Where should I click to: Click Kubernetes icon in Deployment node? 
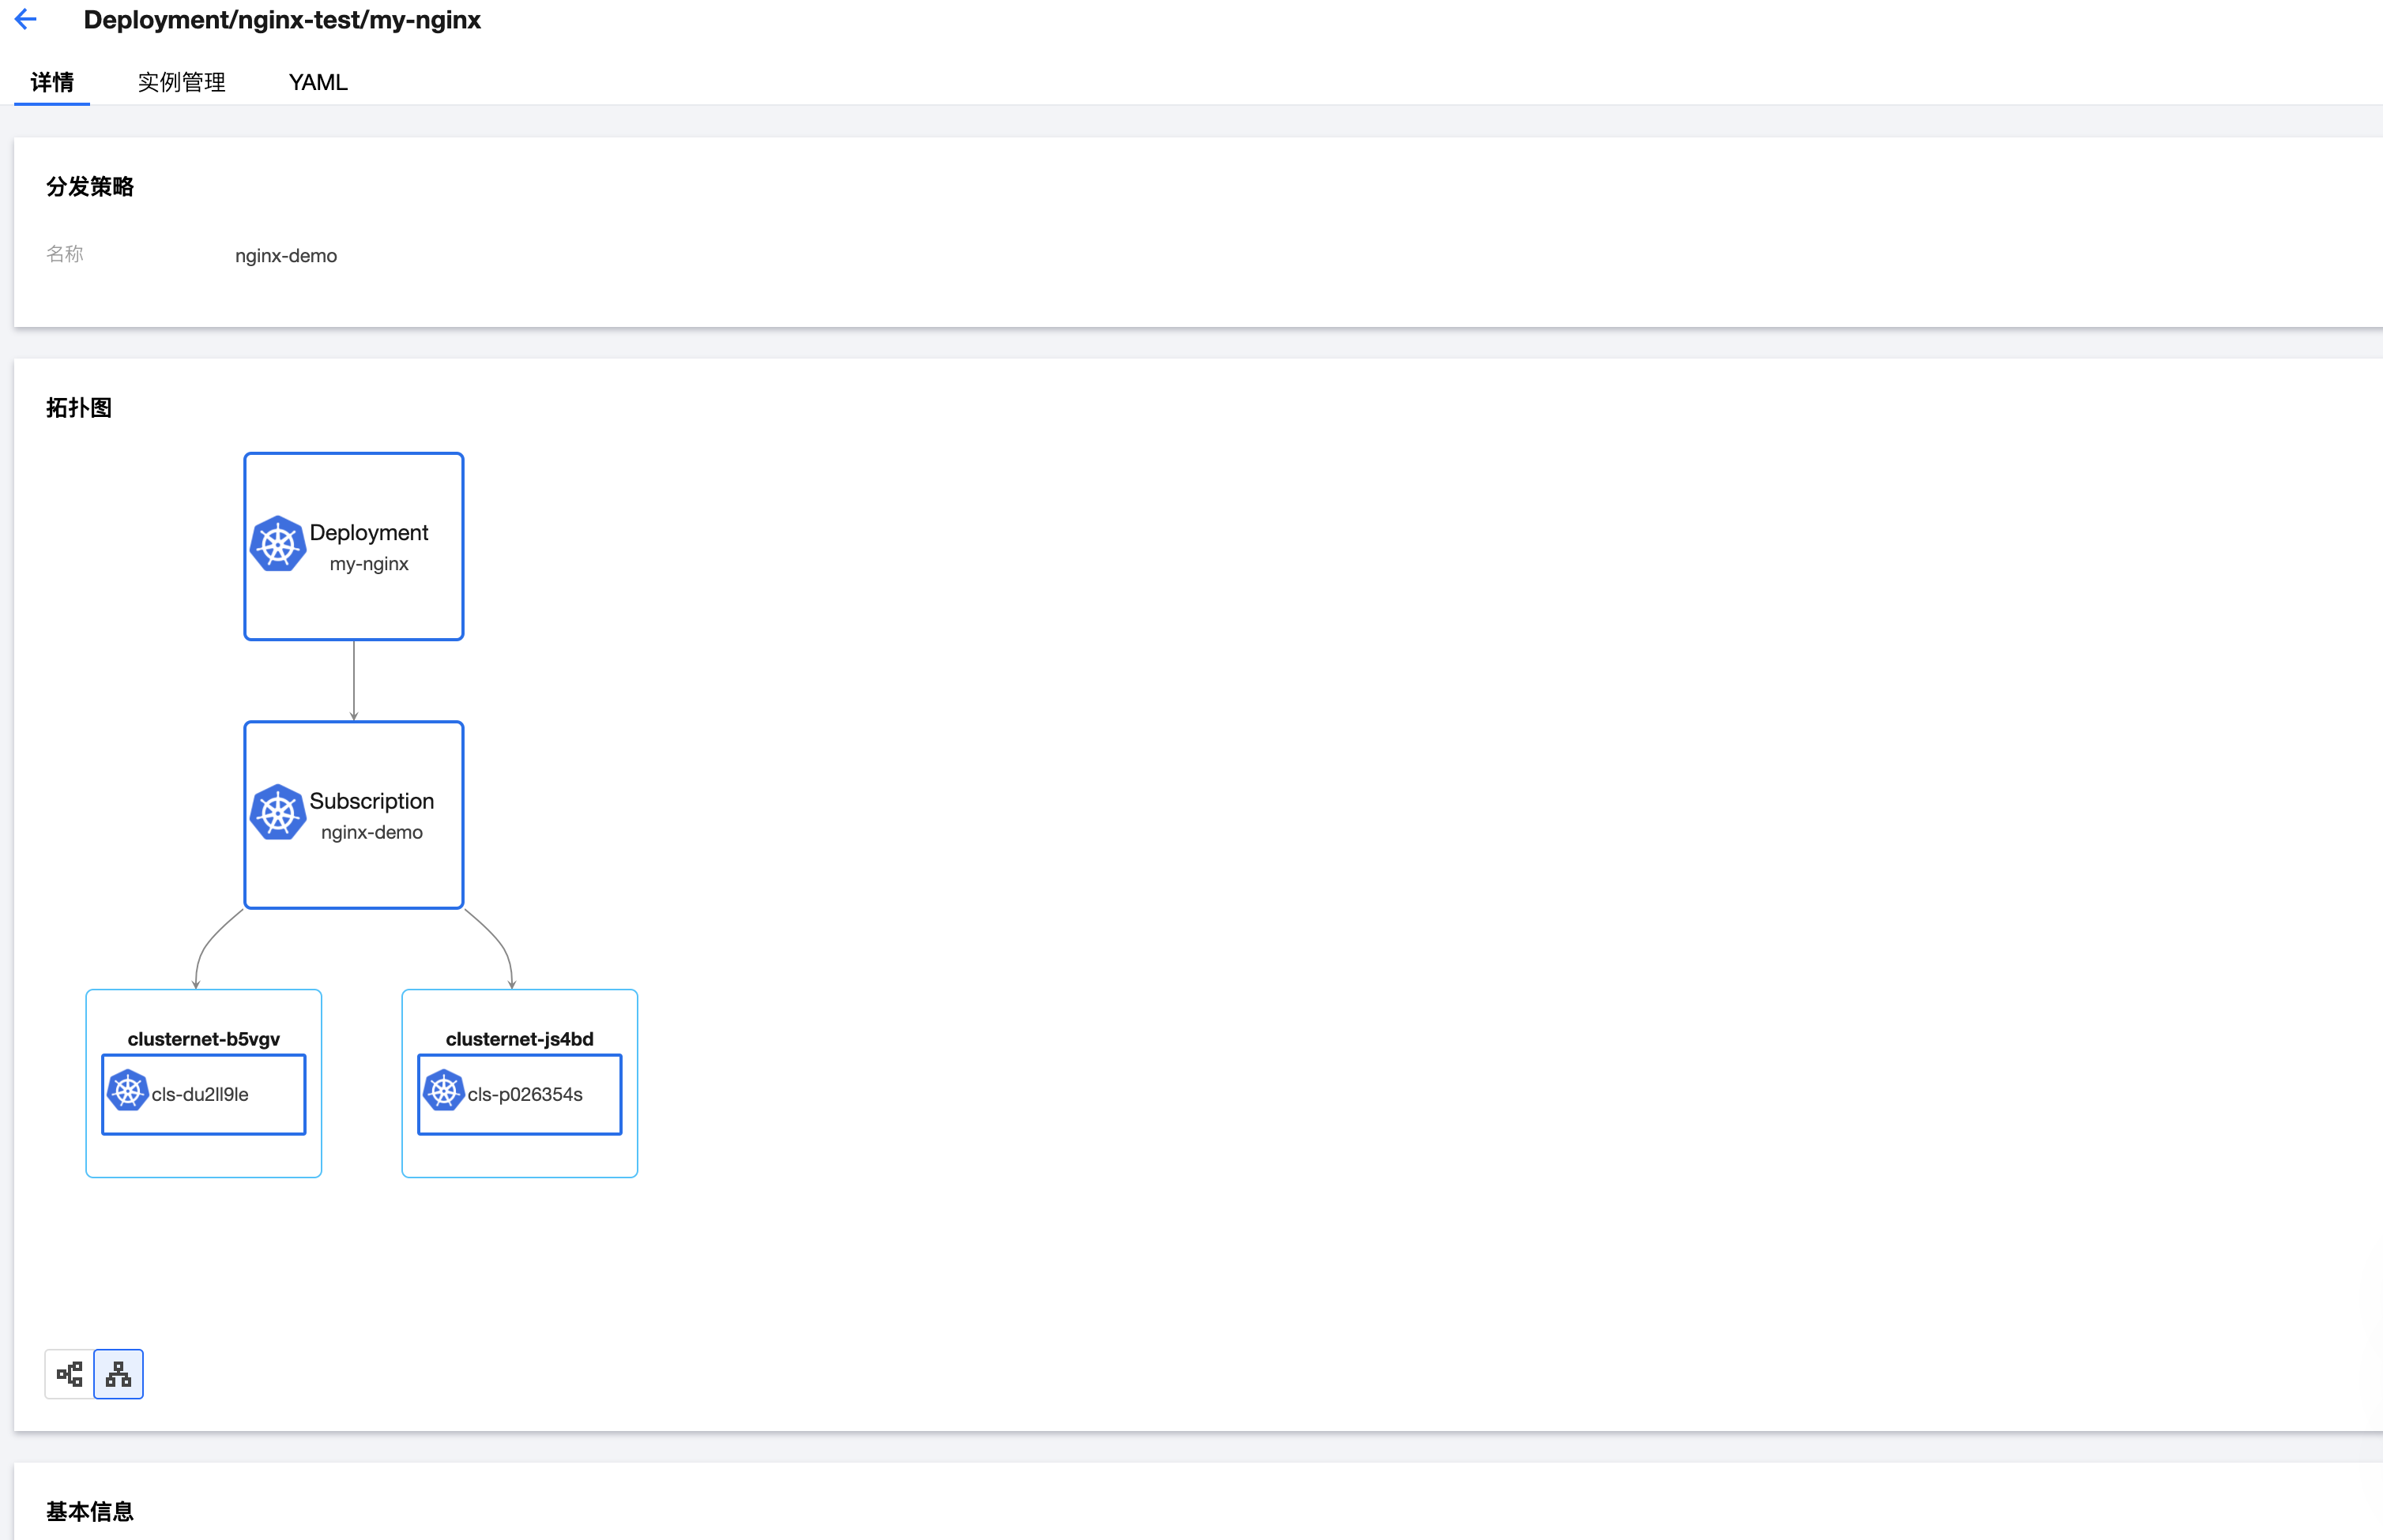(x=277, y=544)
